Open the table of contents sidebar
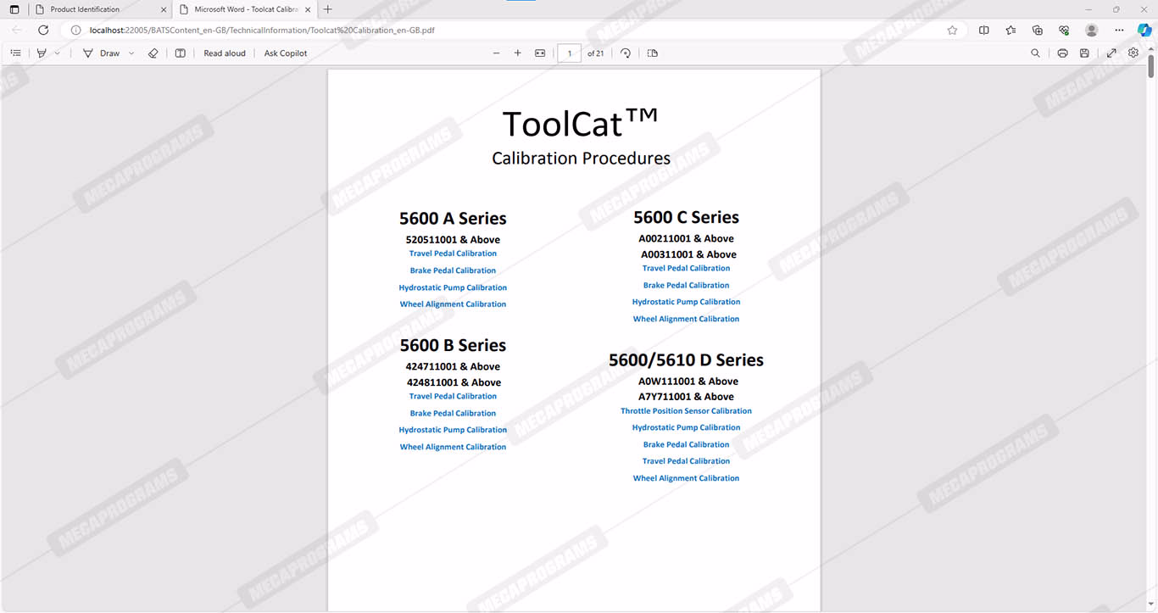1158x613 pixels. (15, 53)
